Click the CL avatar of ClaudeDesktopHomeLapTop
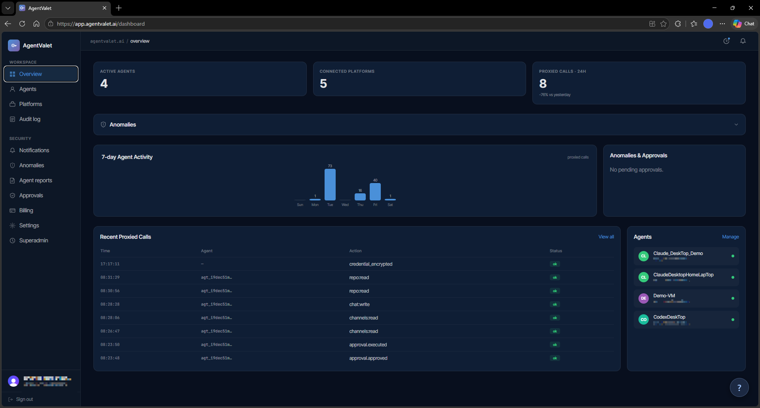 644,277
